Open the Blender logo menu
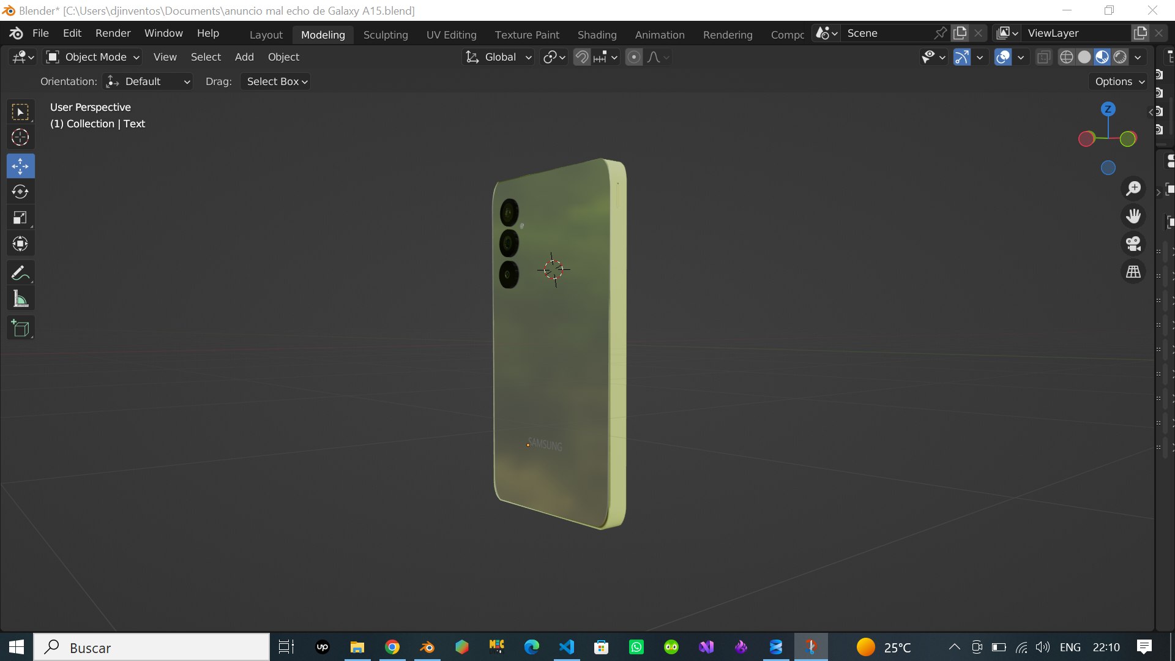1175x661 pixels. [17, 33]
